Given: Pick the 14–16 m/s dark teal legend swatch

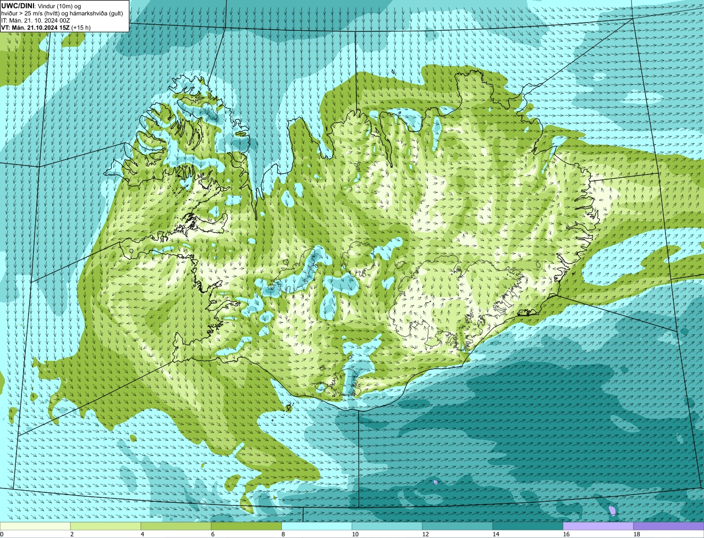Looking at the screenshot, I should 528,526.
